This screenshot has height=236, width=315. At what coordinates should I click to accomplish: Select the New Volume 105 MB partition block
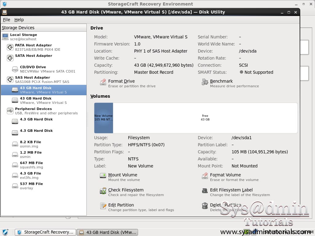tap(104, 118)
